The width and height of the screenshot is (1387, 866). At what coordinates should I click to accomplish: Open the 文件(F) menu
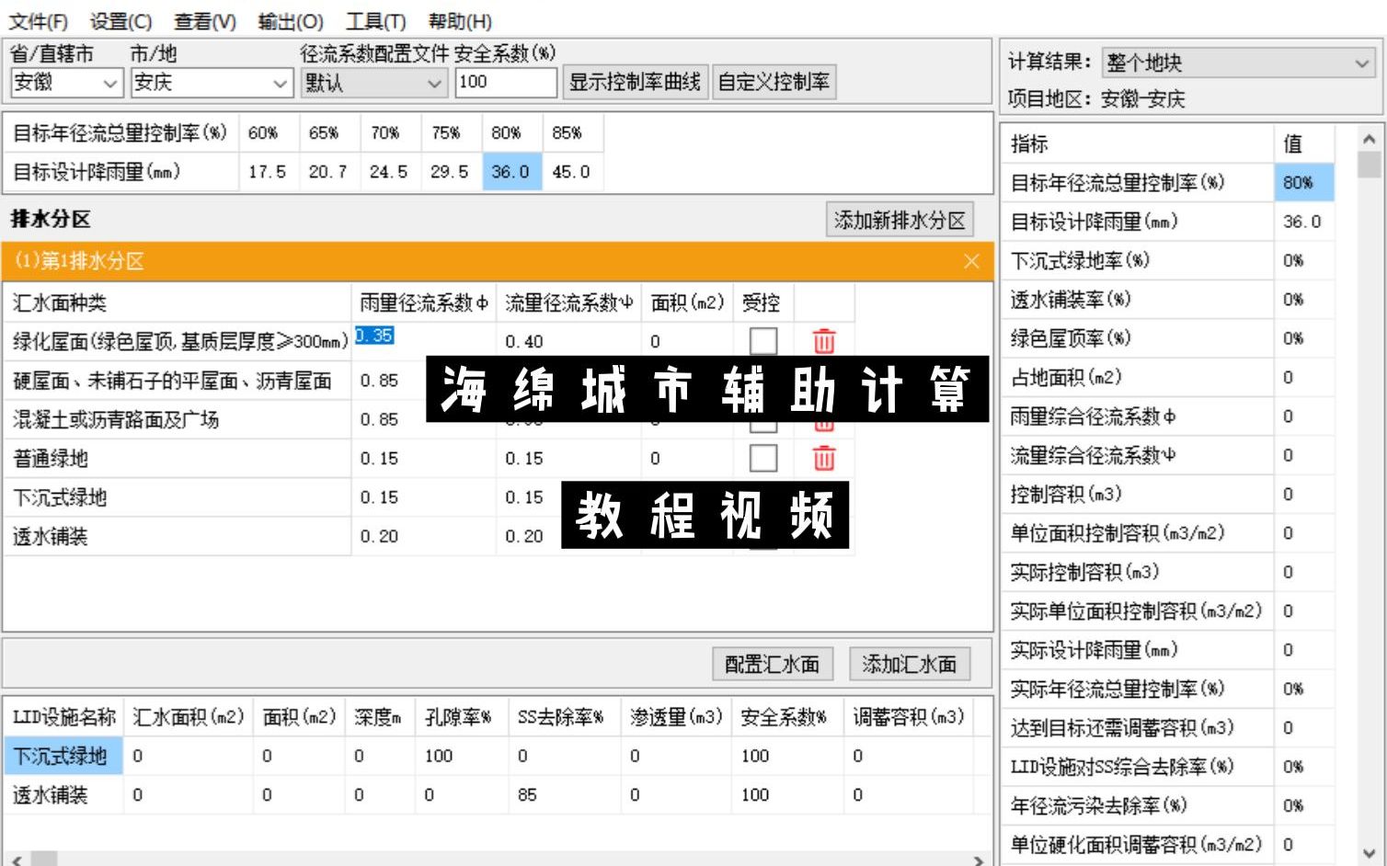click(x=39, y=21)
